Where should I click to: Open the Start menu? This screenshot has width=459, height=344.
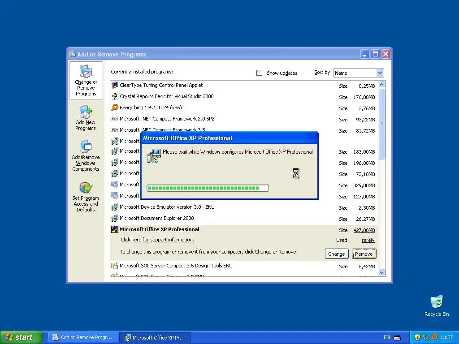click(x=22, y=337)
